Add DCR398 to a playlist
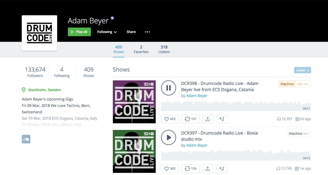328x175 pixels. (221, 119)
